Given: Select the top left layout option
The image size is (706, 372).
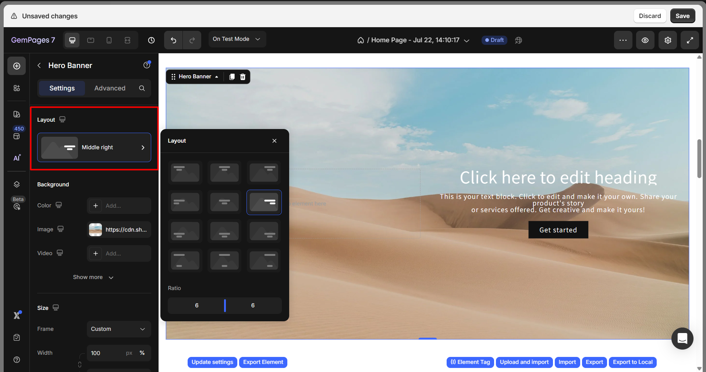Looking at the screenshot, I should tap(185, 173).
